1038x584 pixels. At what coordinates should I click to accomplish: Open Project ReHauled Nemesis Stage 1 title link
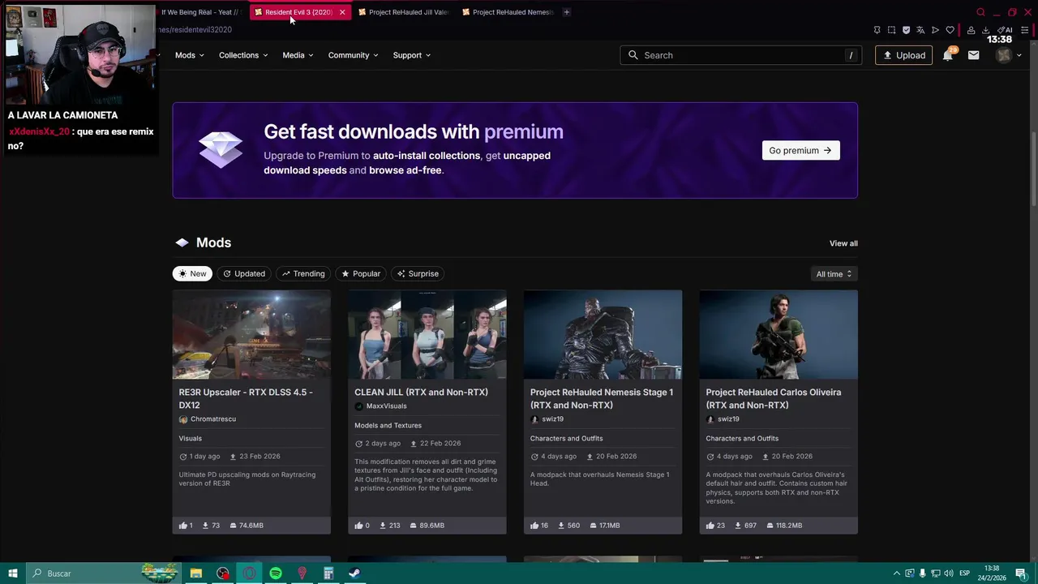pyautogui.click(x=602, y=398)
